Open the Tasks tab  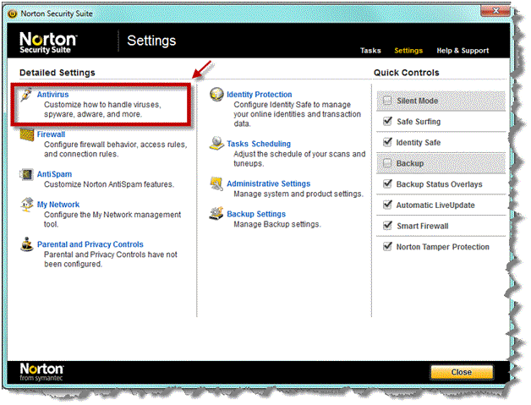(x=370, y=51)
